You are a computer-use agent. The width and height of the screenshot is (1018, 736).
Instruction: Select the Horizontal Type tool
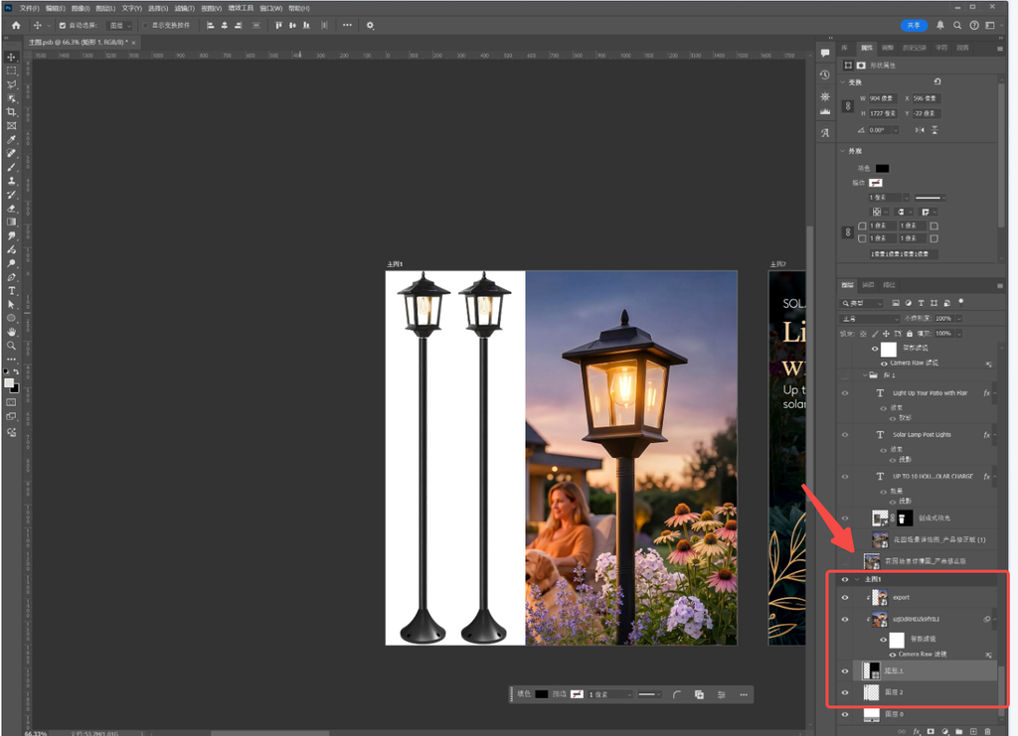[x=11, y=290]
